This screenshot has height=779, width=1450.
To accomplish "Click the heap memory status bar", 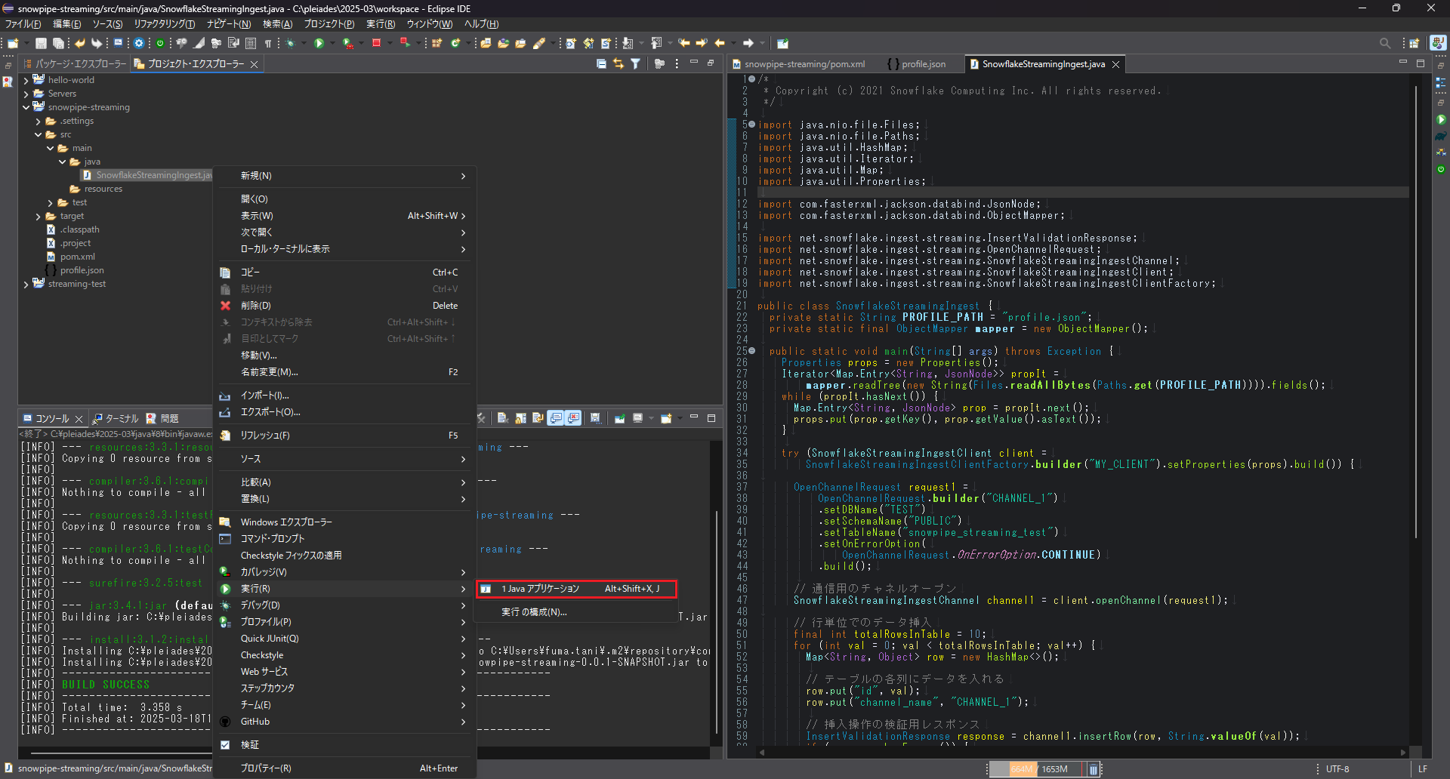I will click(1037, 769).
